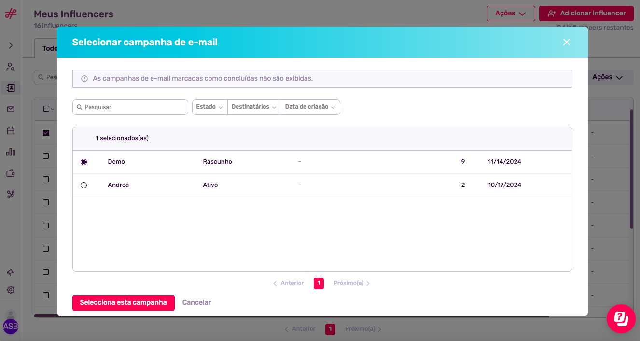
Task: Open the wallet payments sidebar icon
Action: (11, 173)
